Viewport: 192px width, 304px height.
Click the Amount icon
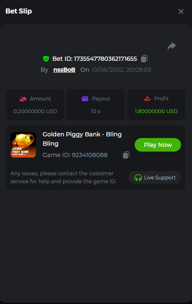(x=23, y=99)
